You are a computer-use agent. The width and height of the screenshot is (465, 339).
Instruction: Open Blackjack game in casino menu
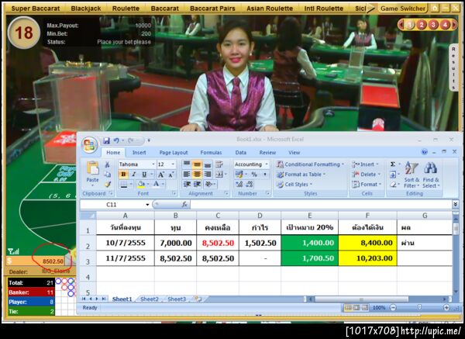[x=86, y=9]
